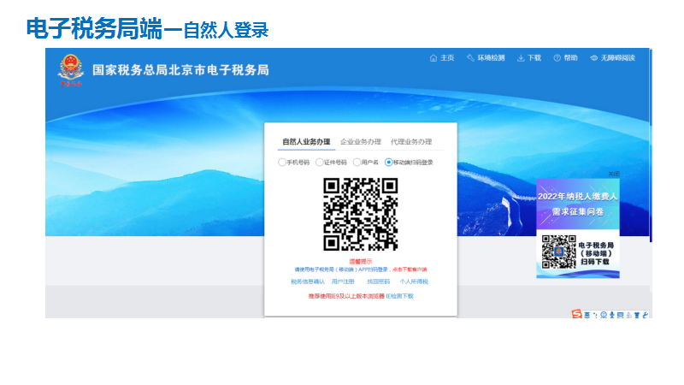The width and height of the screenshot is (684, 385).
Task: Click the national tax emblem logo
Action: tap(71, 70)
